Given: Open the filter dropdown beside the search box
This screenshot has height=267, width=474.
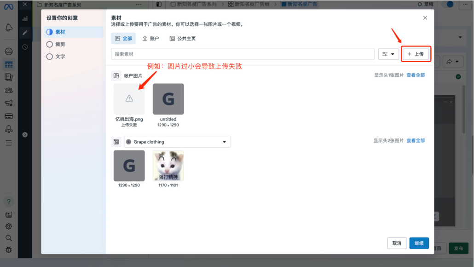Looking at the screenshot, I should [388, 54].
